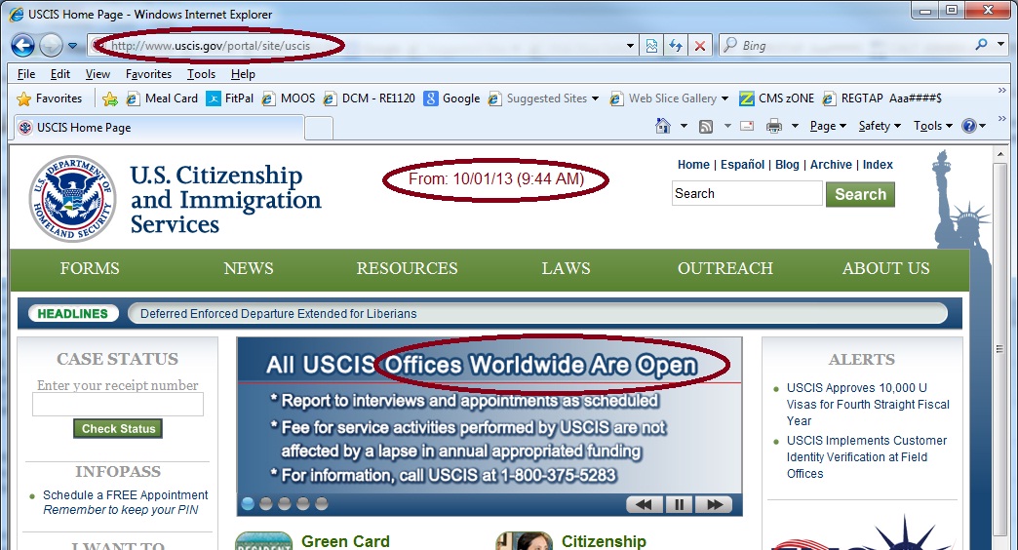Toggle the Compatibility View icon
The width and height of the screenshot is (1018, 550).
[x=651, y=46]
